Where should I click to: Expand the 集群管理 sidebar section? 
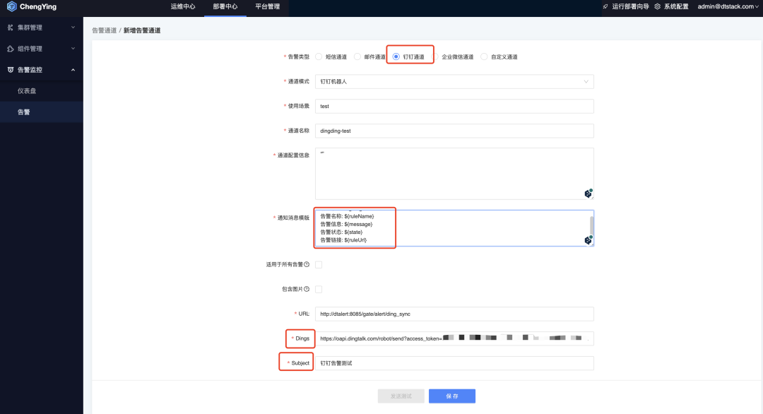42,28
